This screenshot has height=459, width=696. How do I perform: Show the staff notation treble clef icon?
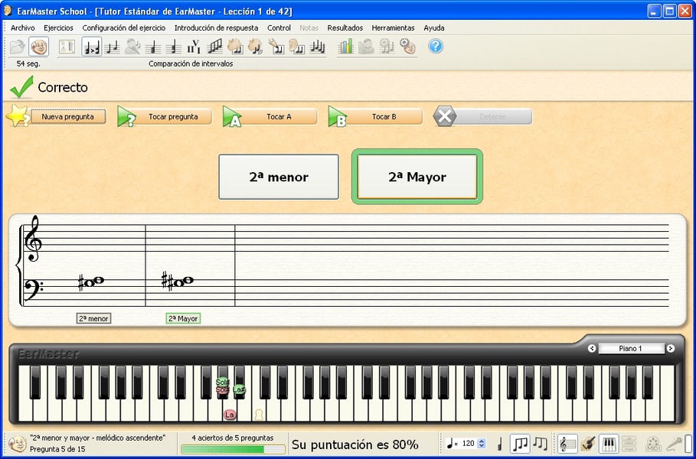coord(567,444)
